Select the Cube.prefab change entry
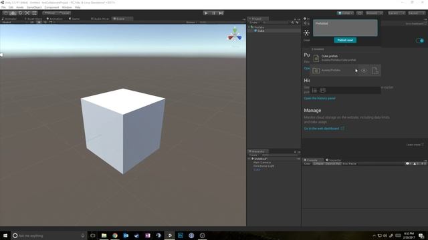 click(345, 58)
